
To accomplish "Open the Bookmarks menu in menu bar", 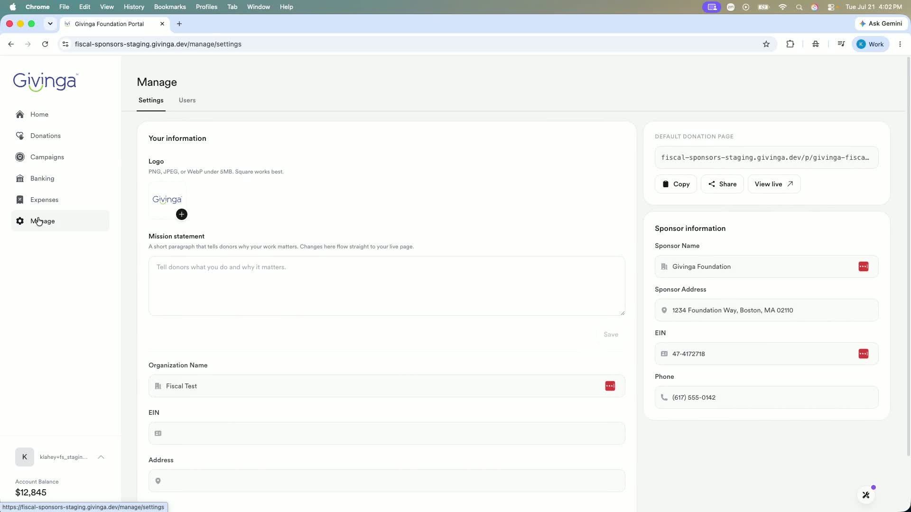I will (x=170, y=7).
